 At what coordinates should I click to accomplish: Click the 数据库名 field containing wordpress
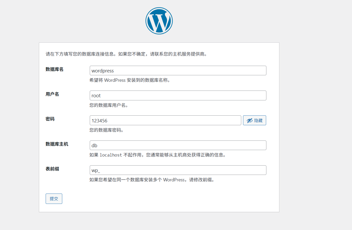point(178,71)
